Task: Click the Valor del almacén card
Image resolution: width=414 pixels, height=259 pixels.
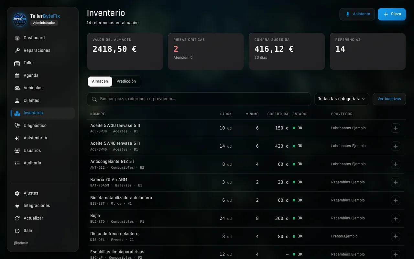Action: pyautogui.click(x=125, y=51)
